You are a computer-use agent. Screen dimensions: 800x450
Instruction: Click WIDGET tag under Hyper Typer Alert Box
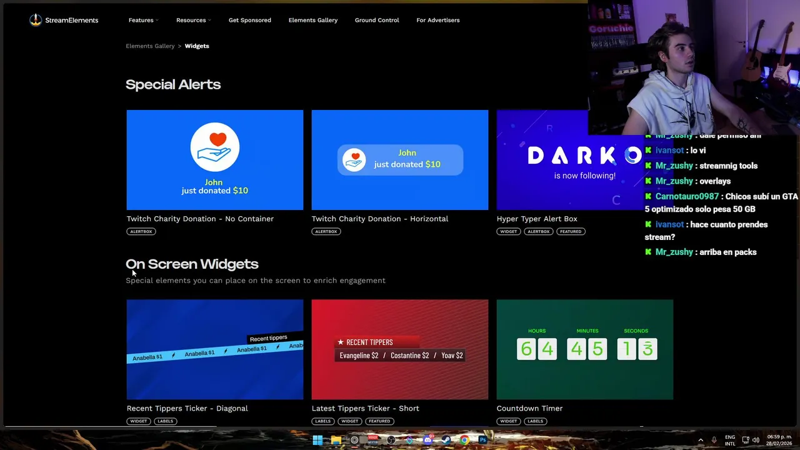click(509, 231)
